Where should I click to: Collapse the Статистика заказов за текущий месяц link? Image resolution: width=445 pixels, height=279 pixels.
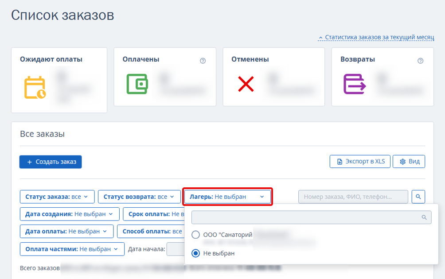376,37
